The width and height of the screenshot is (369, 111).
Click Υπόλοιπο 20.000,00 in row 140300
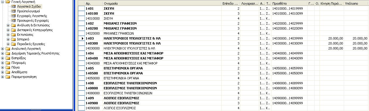[x=356, y=43]
